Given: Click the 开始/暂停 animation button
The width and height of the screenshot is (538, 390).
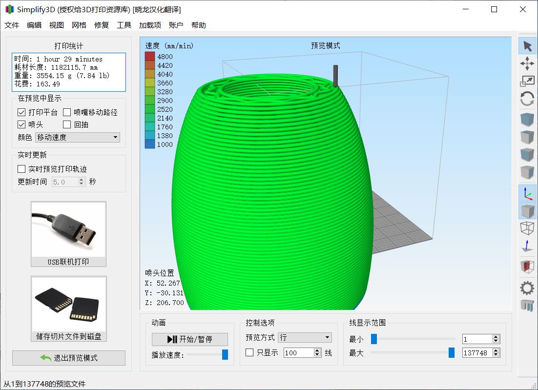Looking at the screenshot, I should pos(189,339).
